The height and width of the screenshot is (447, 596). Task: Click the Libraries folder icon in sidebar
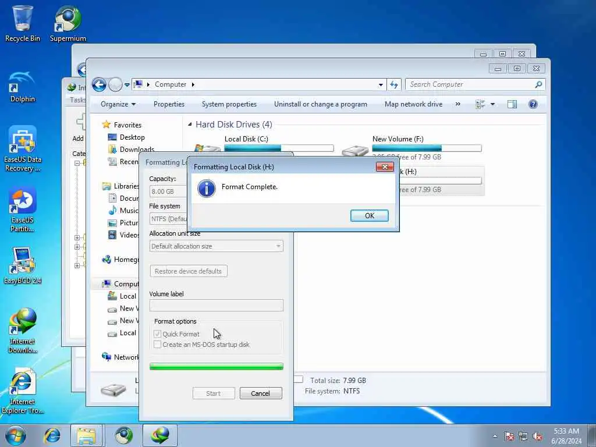coord(107,186)
